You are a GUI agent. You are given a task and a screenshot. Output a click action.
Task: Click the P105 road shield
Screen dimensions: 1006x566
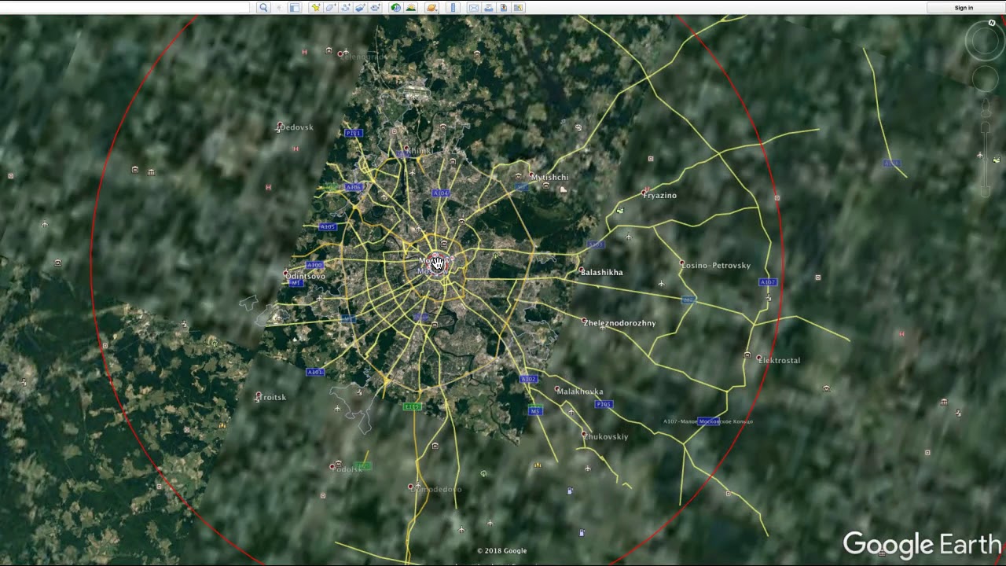[x=604, y=404]
